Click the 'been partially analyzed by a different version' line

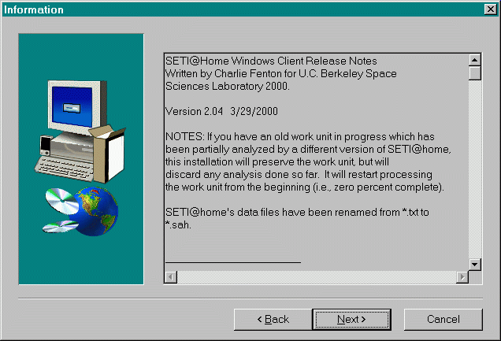click(308, 150)
